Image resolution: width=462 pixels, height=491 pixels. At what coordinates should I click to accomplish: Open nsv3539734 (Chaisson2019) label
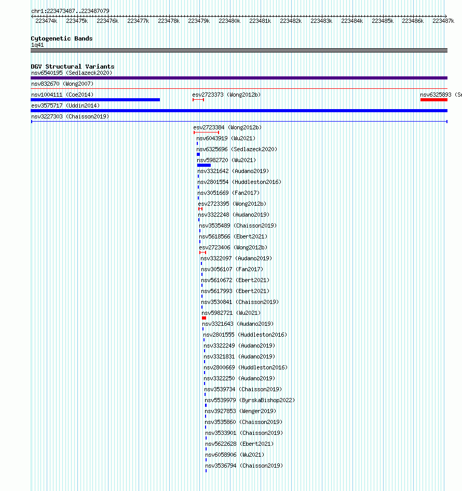tap(243, 390)
